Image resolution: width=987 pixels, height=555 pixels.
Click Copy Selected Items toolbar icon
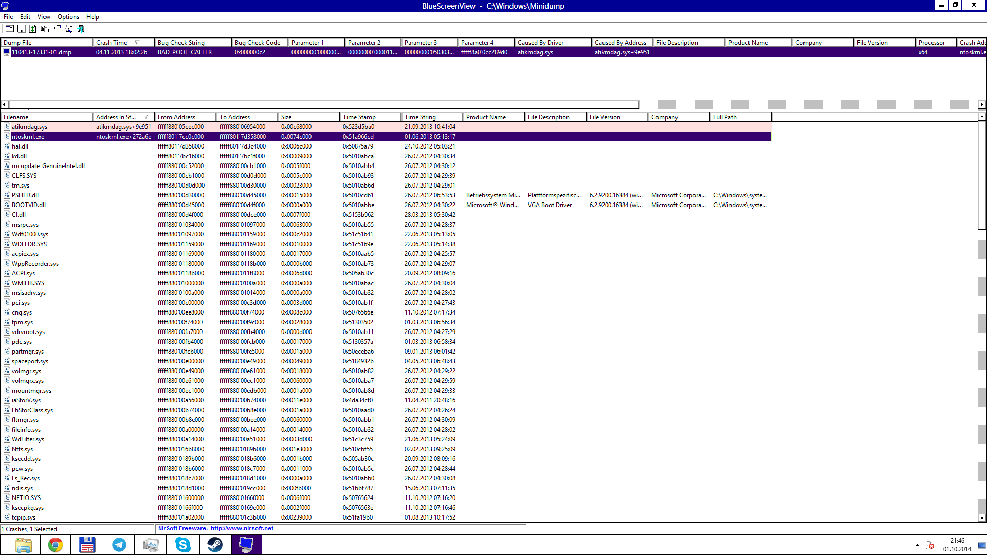45,29
